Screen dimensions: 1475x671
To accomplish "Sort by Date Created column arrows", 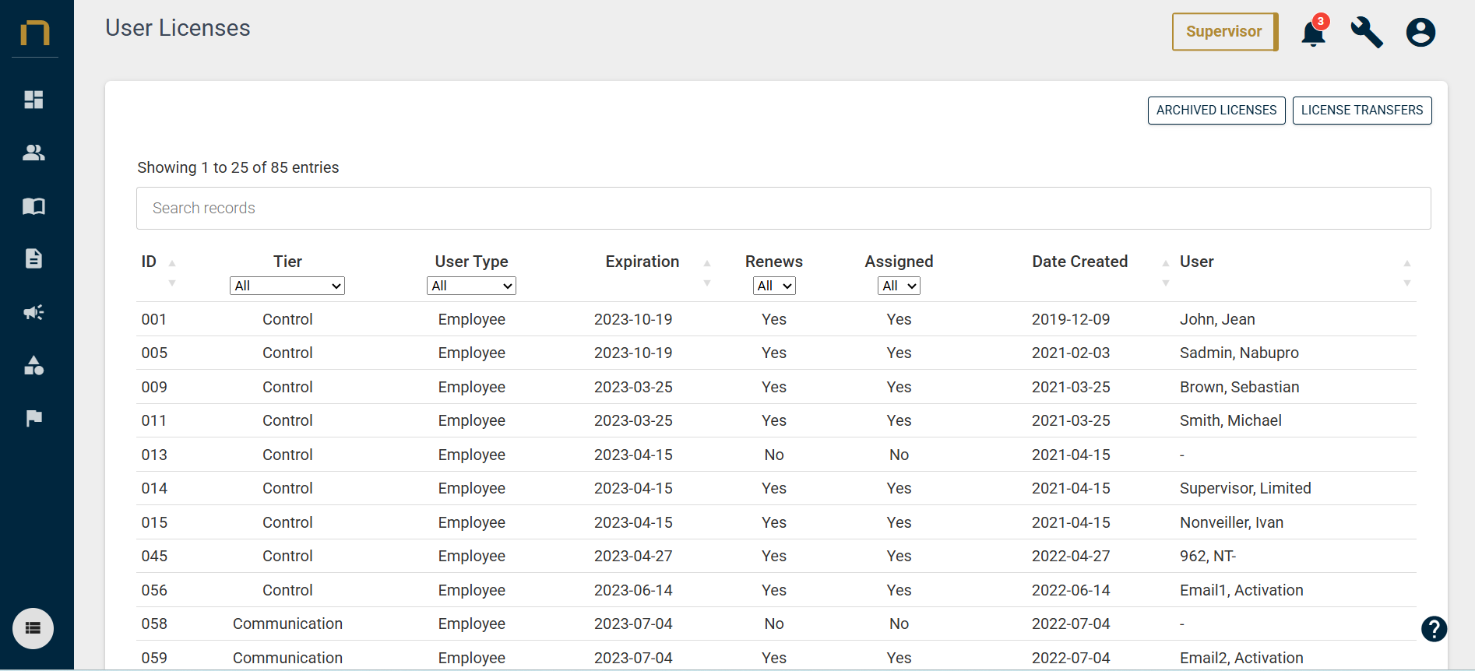I will 1166,273.
